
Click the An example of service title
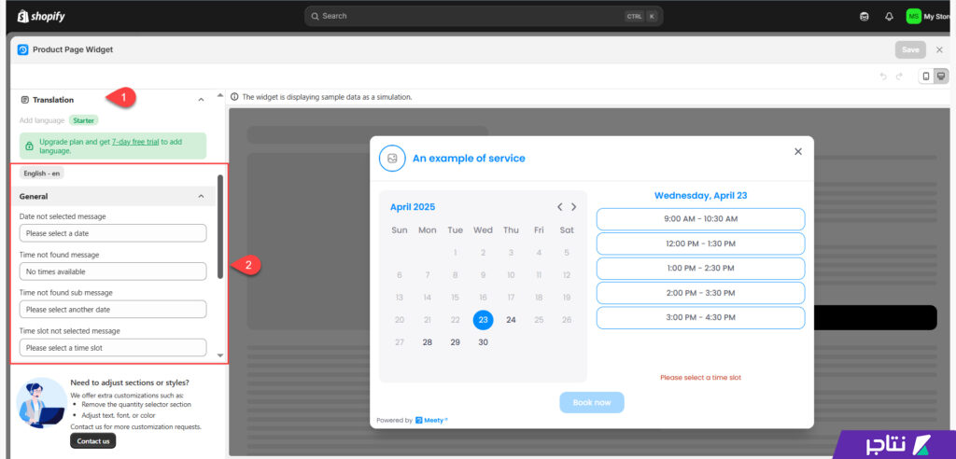coord(469,159)
